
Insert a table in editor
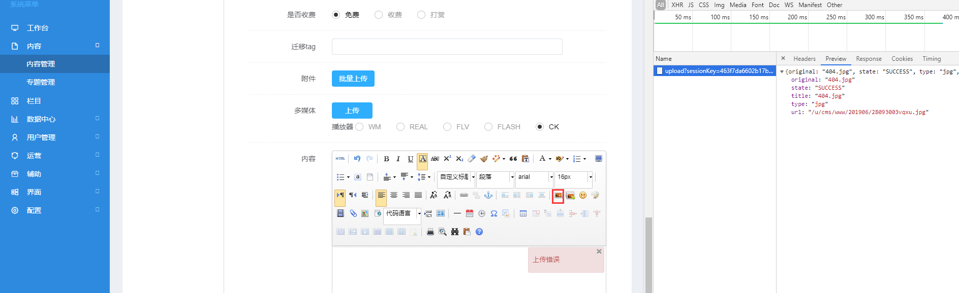(523, 213)
